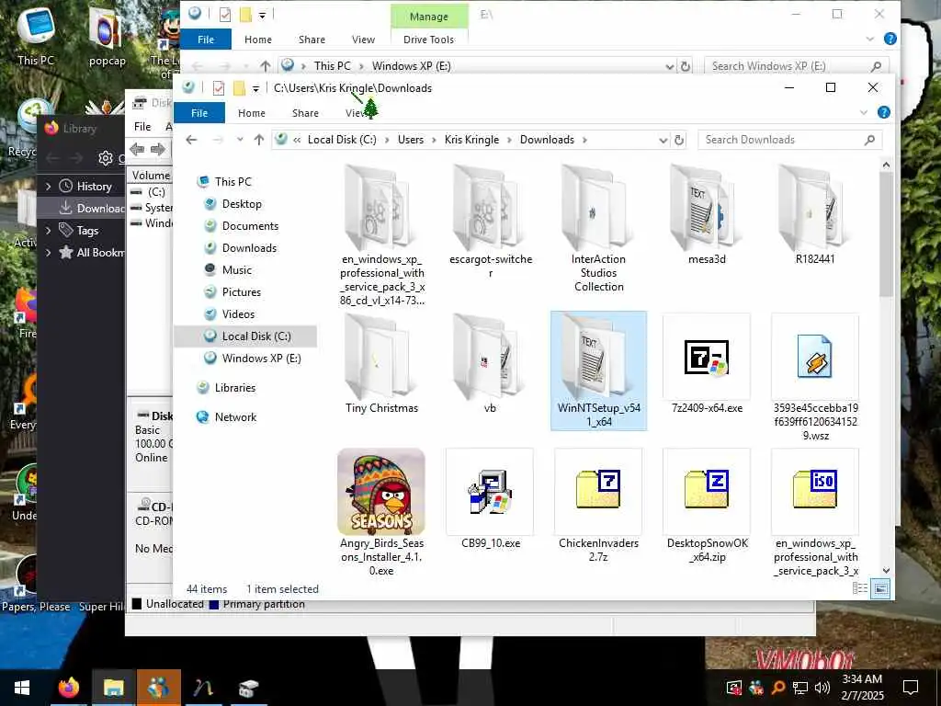
Task: Select the ChickenInvaders 2.7z archive
Action: pyautogui.click(x=598, y=506)
